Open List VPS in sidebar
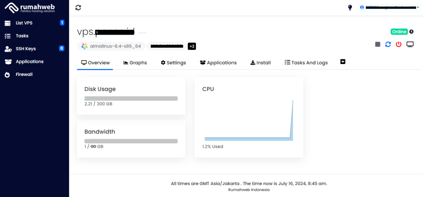The width and height of the screenshot is (423, 197). tap(24, 23)
